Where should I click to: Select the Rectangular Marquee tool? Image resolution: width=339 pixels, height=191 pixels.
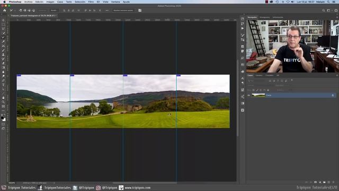point(3,24)
